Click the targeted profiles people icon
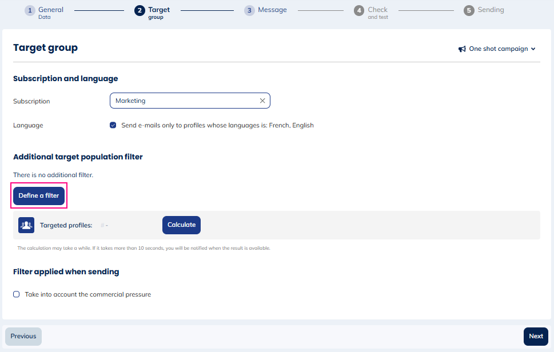This screenshot has width=554, height=352. pos(26,225)
